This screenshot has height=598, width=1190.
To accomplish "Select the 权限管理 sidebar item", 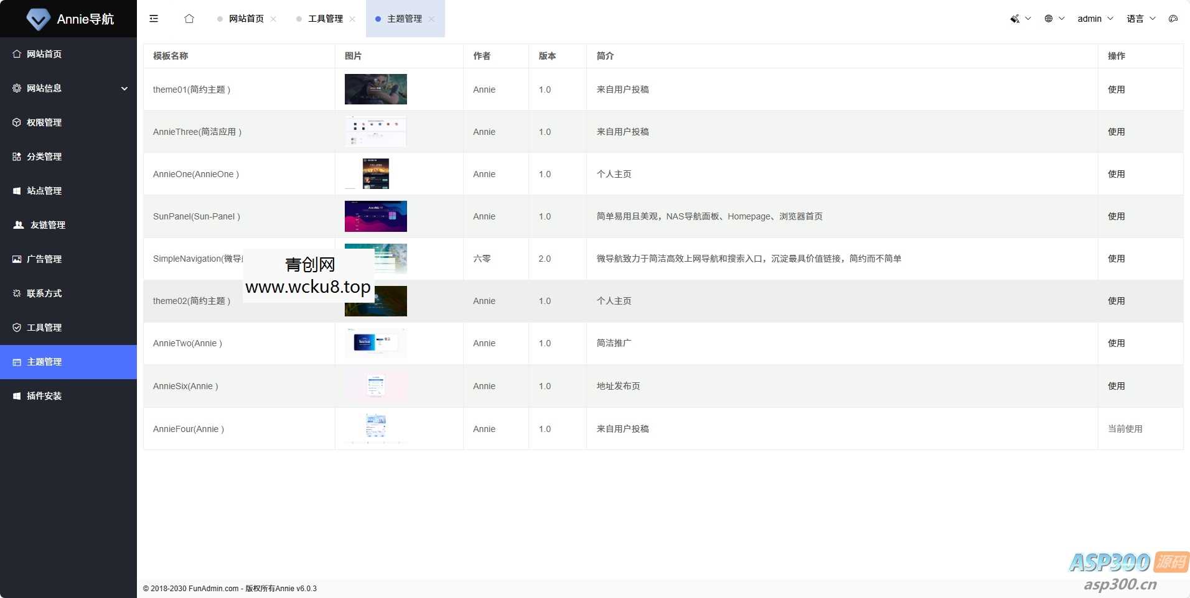I will tap(44, 122).
